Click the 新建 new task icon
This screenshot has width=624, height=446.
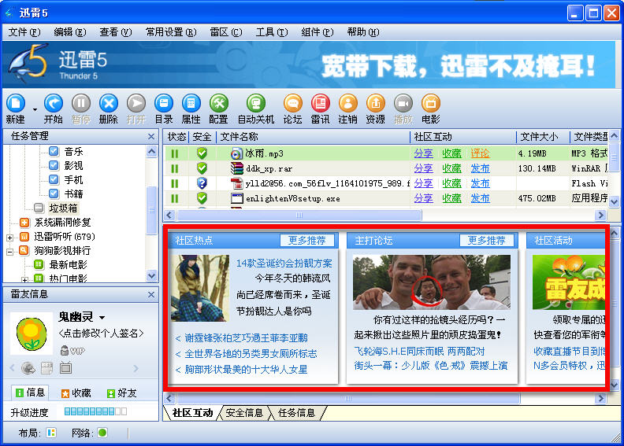[x=16, y=104]
